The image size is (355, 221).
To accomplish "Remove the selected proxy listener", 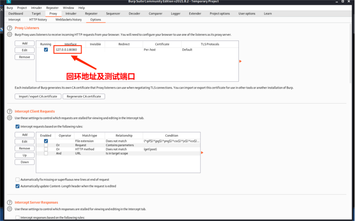I will [x=25, y=57].
